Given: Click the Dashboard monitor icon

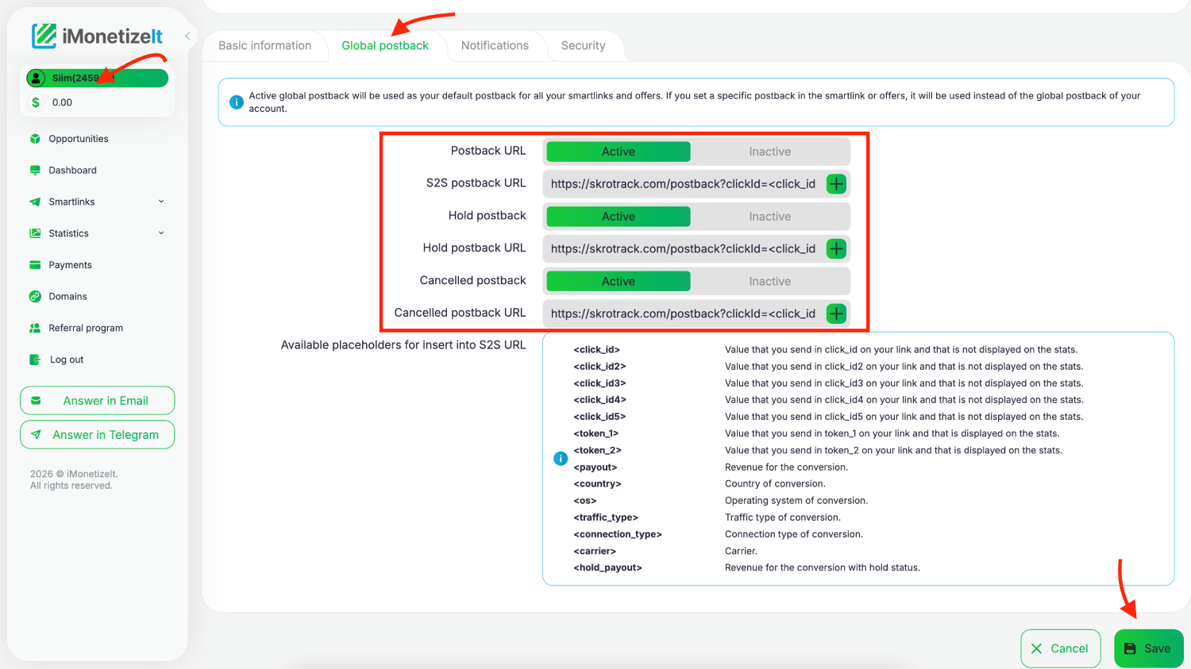Looking at the screenshot, I should pos(35,171).
